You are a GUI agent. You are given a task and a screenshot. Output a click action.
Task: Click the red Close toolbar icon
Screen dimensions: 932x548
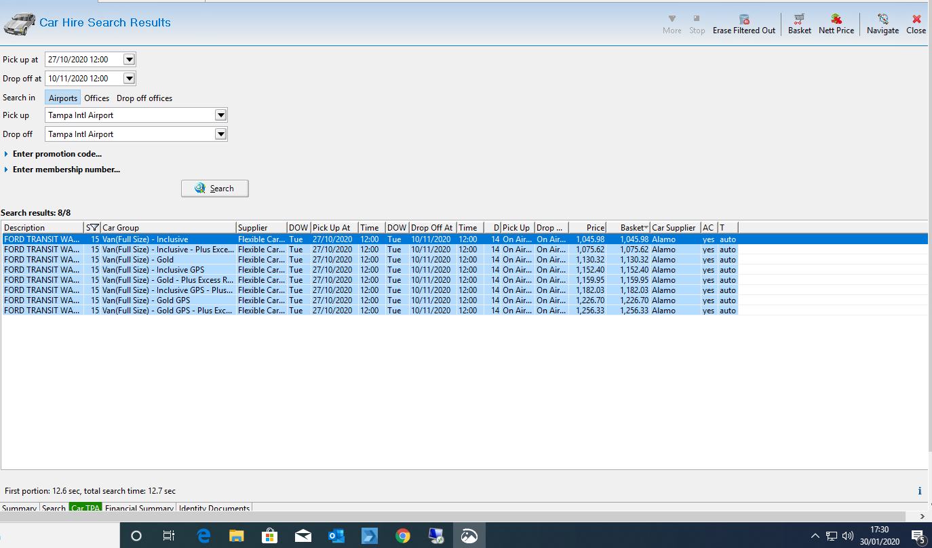[916, 19]
